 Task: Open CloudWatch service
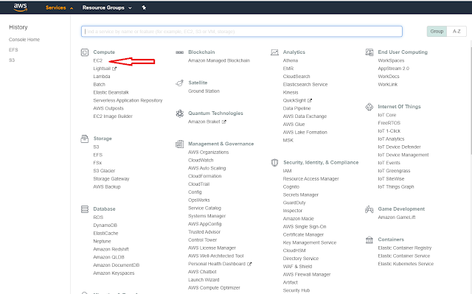tap(201, 160)
